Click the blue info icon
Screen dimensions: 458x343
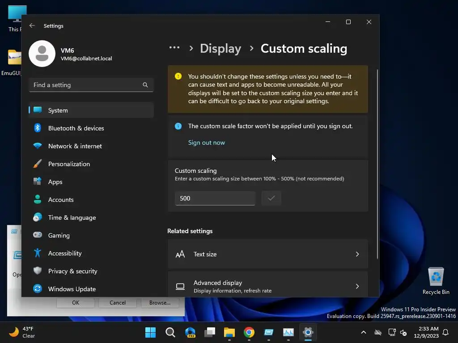[178, 126]
